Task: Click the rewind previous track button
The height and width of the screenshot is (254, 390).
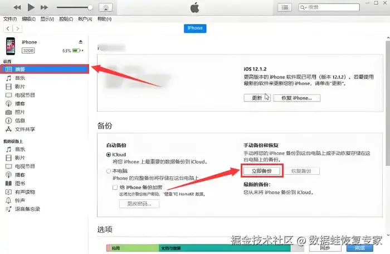Action: click(17, 7)
